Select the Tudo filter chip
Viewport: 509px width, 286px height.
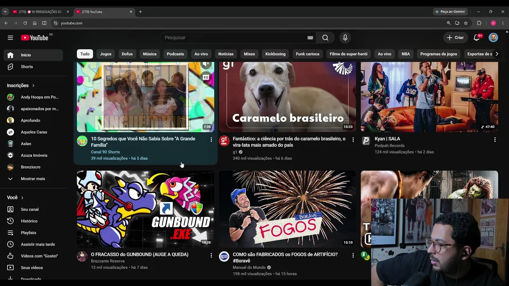85,54
